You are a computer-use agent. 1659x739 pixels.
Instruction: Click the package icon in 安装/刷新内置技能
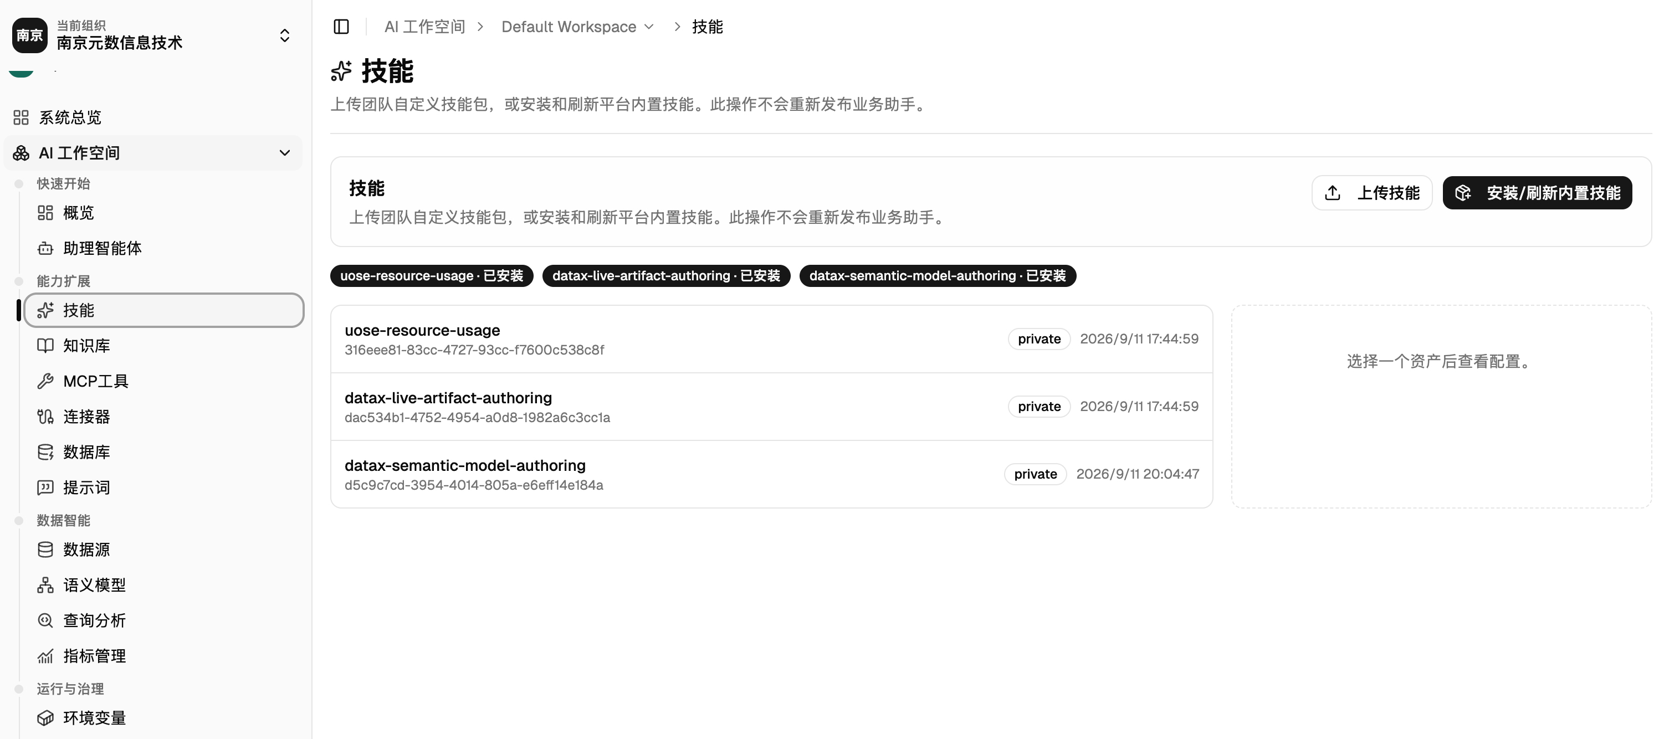coord(1463,192)
